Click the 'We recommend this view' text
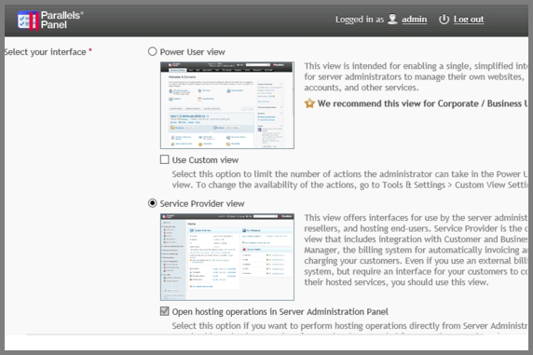 point(422,103)
